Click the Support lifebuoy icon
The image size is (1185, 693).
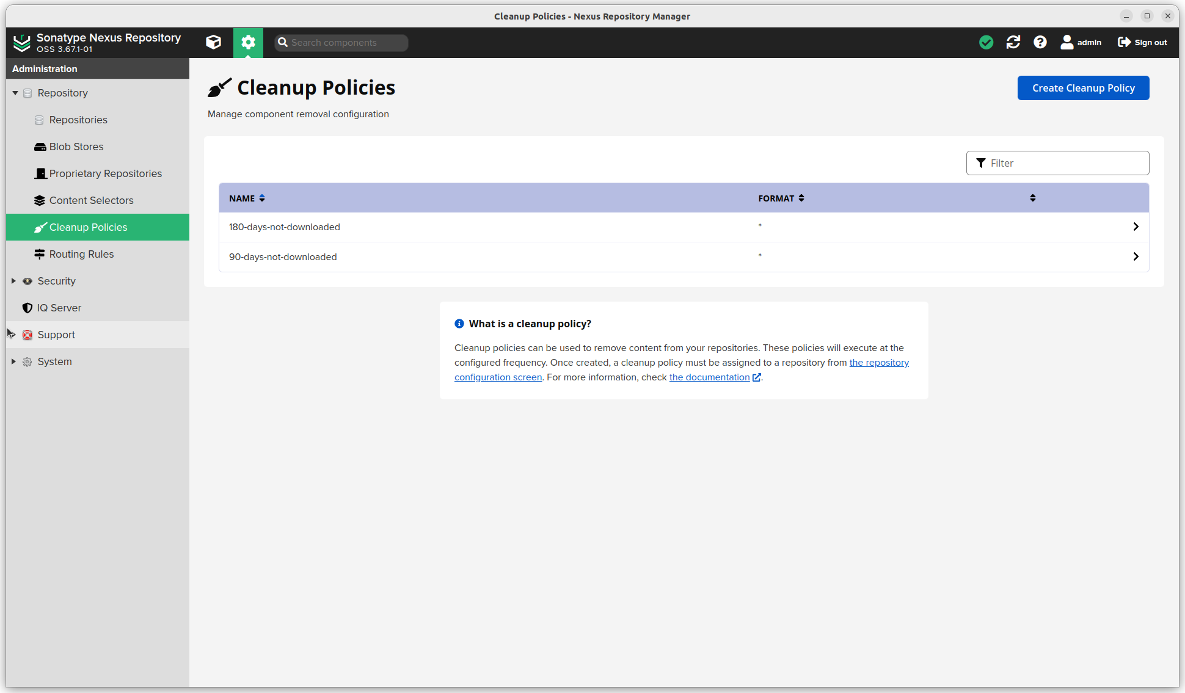(x=27, y=335)
